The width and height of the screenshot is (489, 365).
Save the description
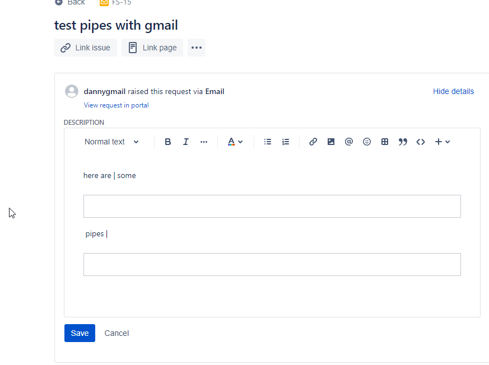point(80,333)
